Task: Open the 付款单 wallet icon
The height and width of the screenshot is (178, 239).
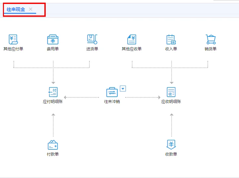Action: point(53,145)
